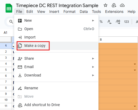Choose Rename from the File menu
The height and width of the screenshot is (110, 138).
(x=56, y=88)
